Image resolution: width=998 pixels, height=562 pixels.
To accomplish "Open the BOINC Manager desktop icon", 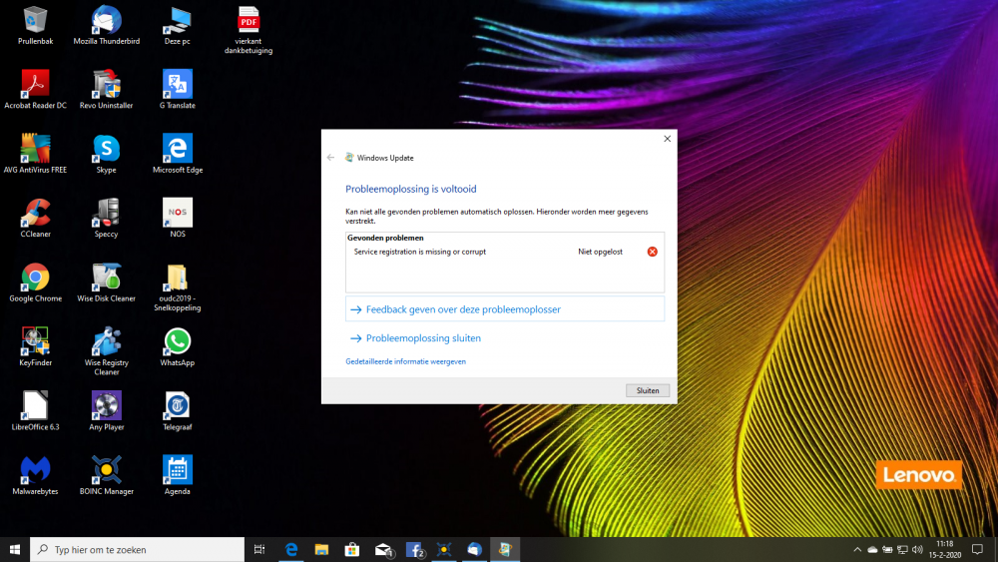I will point(107,469).
